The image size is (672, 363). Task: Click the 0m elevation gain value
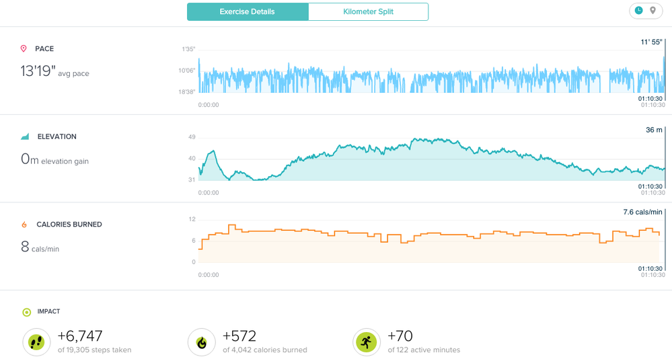pyautogui.click(x=30, y=159)
